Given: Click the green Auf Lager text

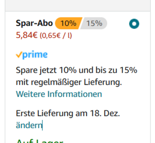Looking at the screenshot, I should pos(40,141).
